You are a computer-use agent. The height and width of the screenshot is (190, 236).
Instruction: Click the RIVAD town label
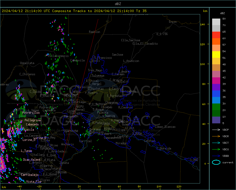pyautogui.click(x=108, y=129)
